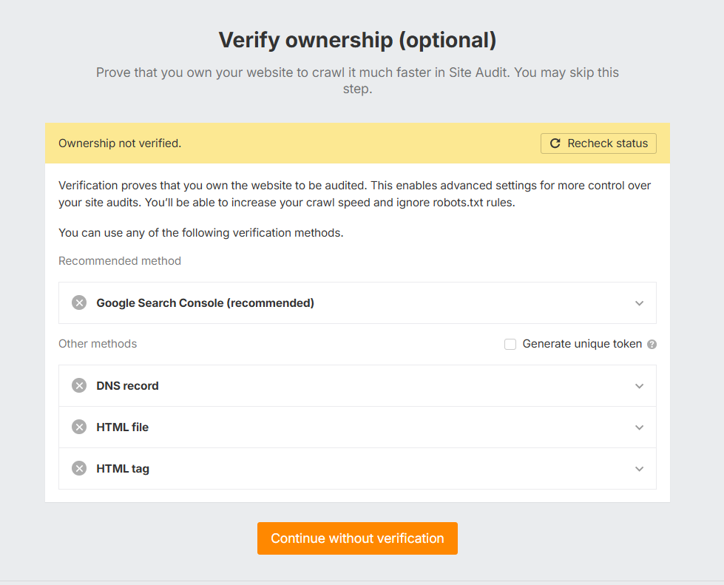
Task: Enable the Generate unique token checkbox
Action: pyautogui.click(x=510, y=344)
